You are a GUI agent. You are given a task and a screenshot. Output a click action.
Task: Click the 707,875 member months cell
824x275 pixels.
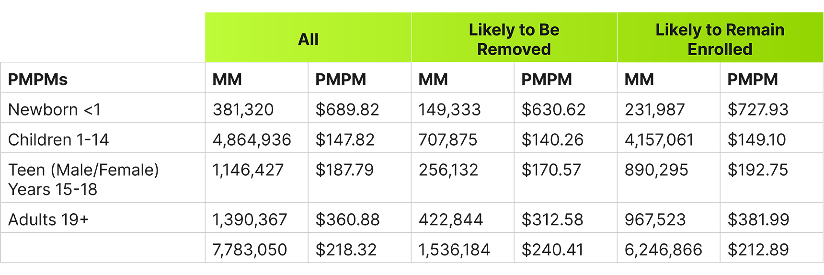point(463,138)
